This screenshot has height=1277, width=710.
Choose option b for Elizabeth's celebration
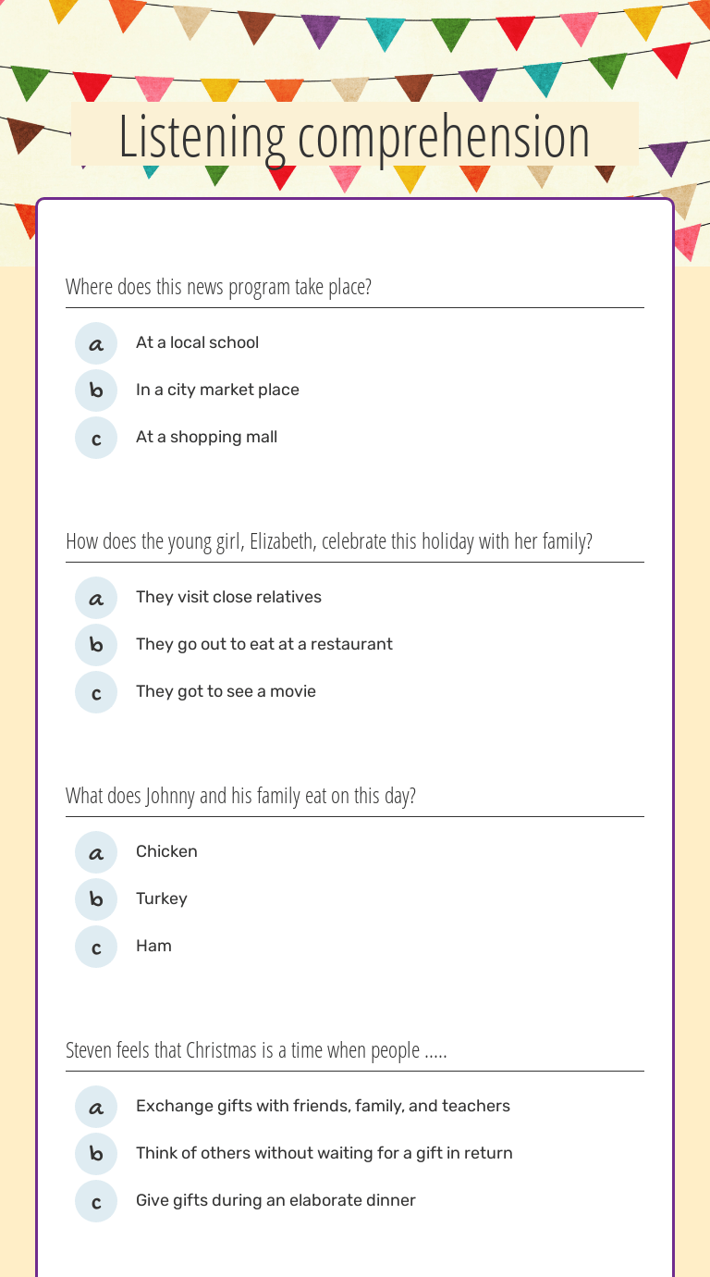point(96,645)
